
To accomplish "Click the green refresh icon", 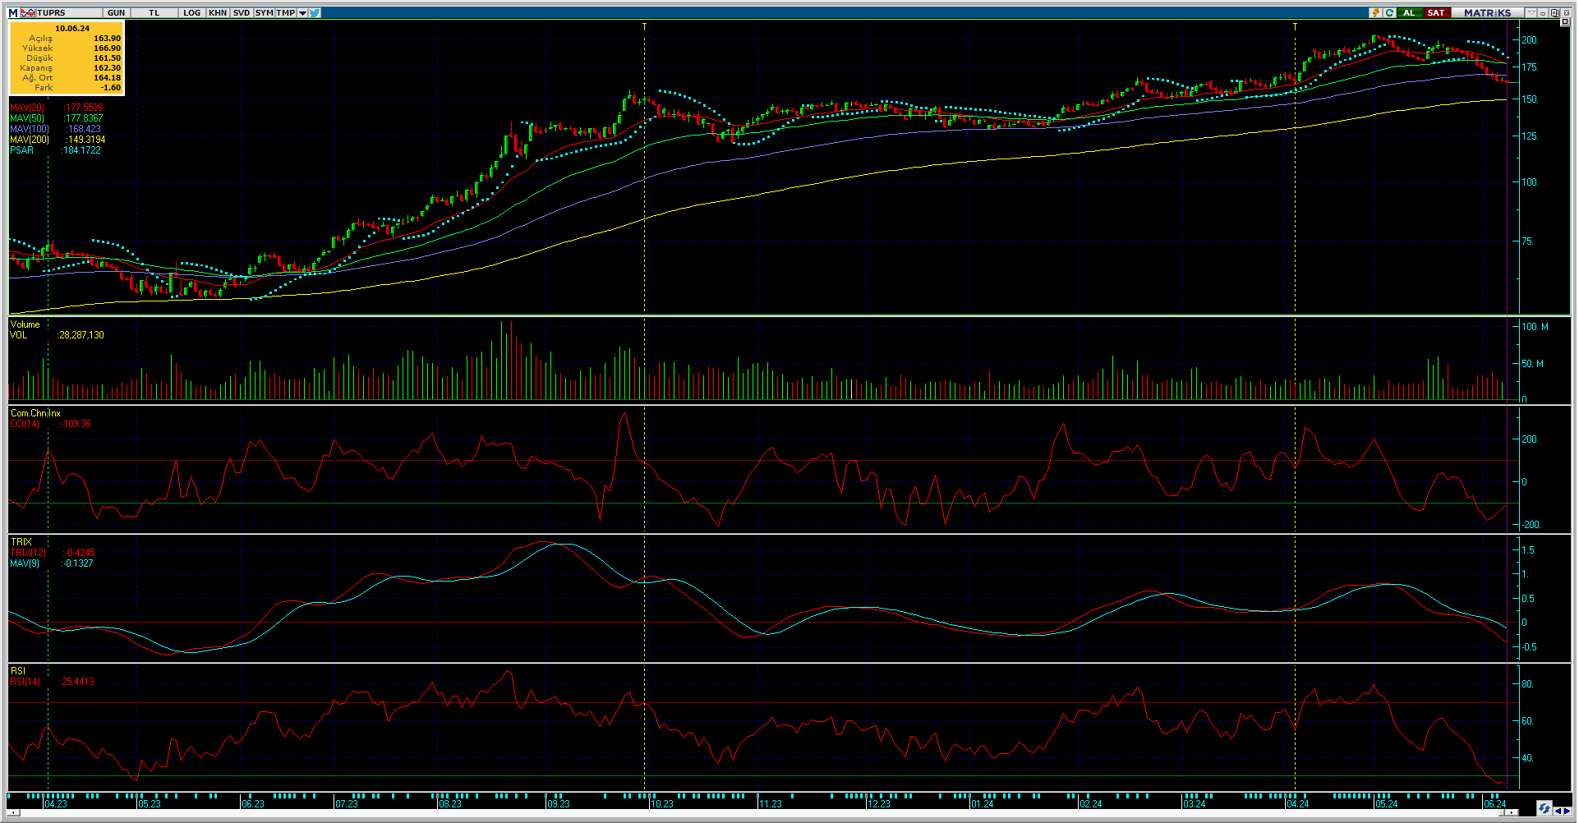I will tap(1390, 12).
